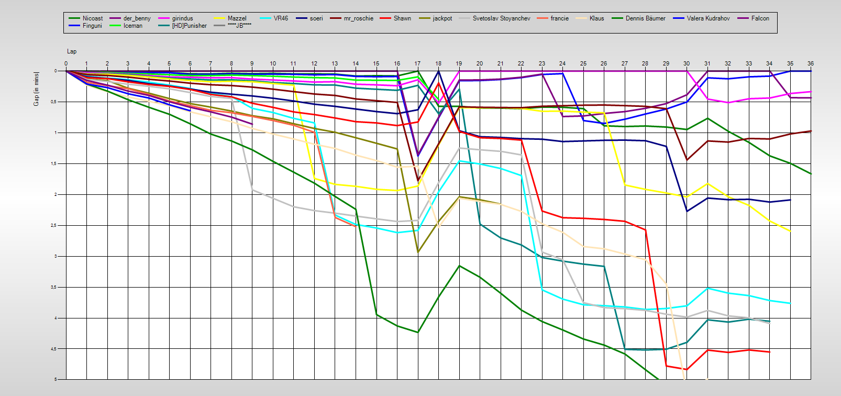Screen dimensions: 841x396
Task: Select the jackpot legend entry
Action: (442, 18)
